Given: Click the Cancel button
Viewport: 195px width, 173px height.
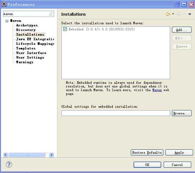Looking at the screenshot, I should click(x=177, y=165).
